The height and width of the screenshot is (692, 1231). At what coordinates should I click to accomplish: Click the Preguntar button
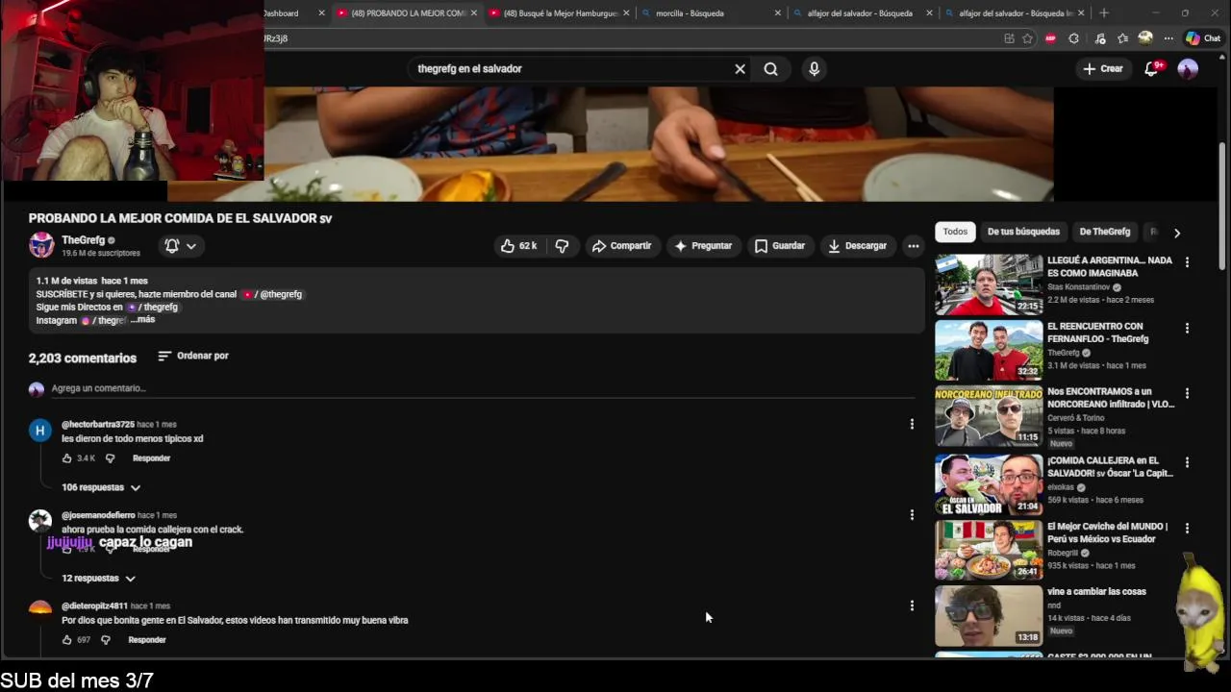[x=703, y=246]
